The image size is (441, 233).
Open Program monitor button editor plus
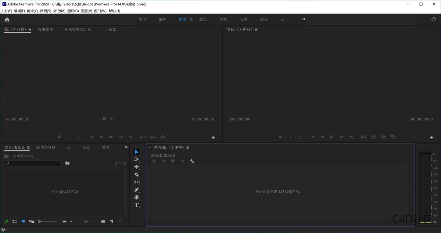[432, 137]
